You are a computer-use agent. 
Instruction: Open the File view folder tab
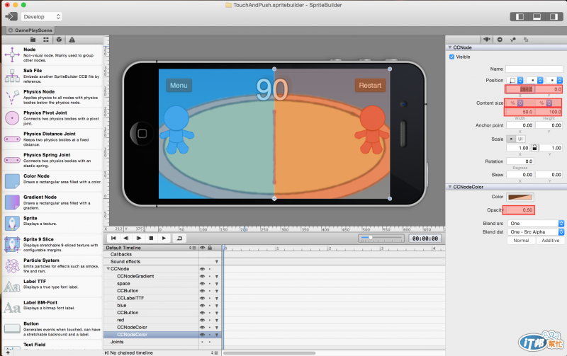pos(33,40)
